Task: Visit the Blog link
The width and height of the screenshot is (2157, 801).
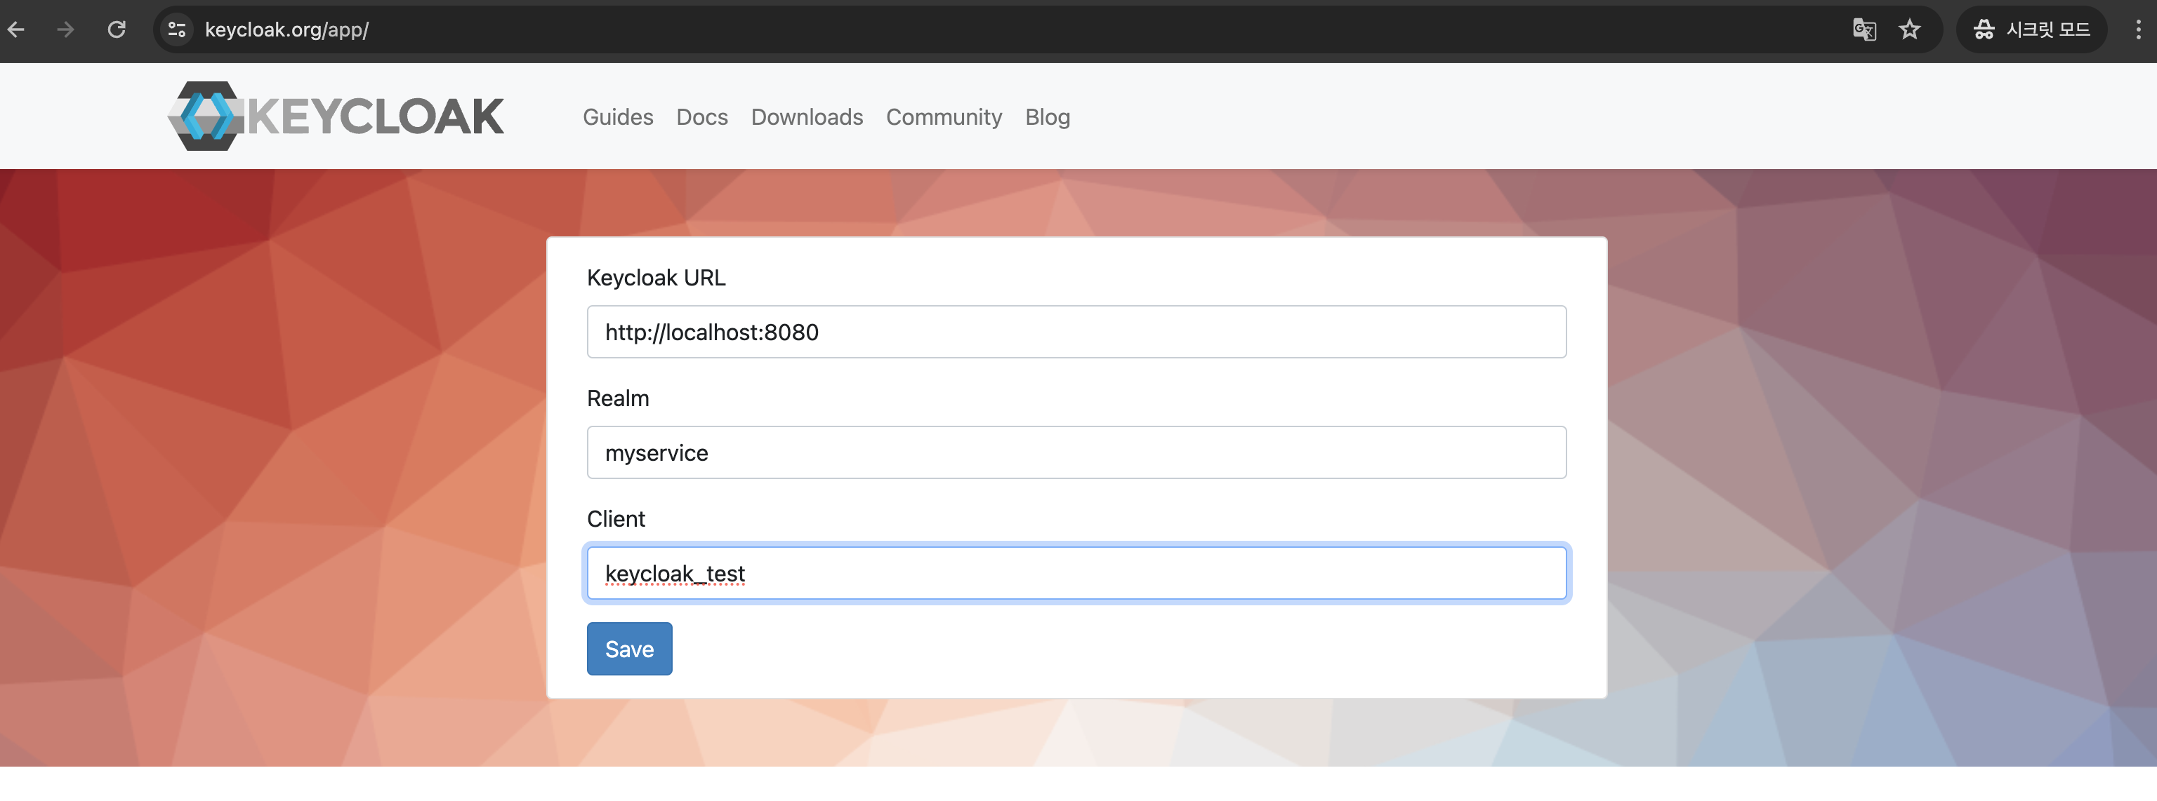Action: [x=1047, y=117]
